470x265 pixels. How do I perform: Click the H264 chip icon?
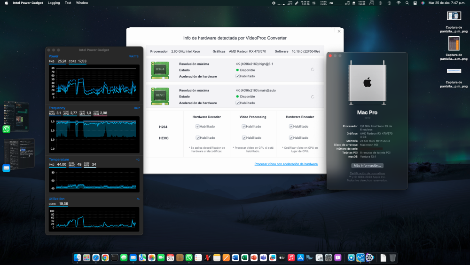click(x=160, y=70)
